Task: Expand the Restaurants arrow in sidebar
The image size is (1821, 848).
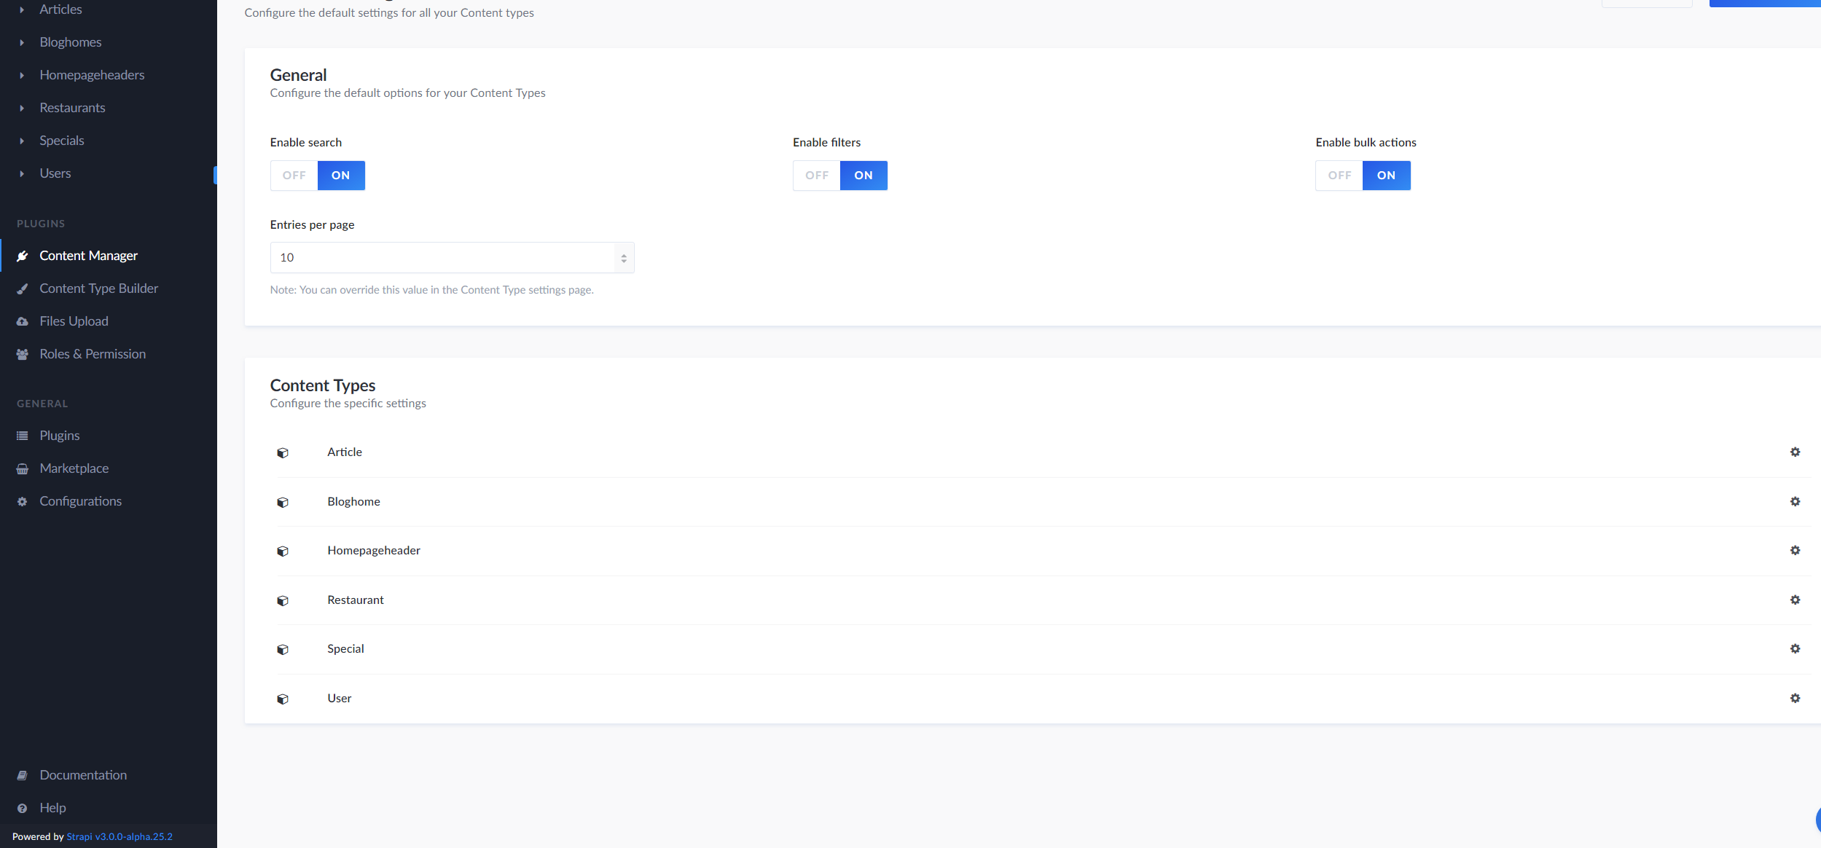Action: pyautogui.click(x=22, y=108)
